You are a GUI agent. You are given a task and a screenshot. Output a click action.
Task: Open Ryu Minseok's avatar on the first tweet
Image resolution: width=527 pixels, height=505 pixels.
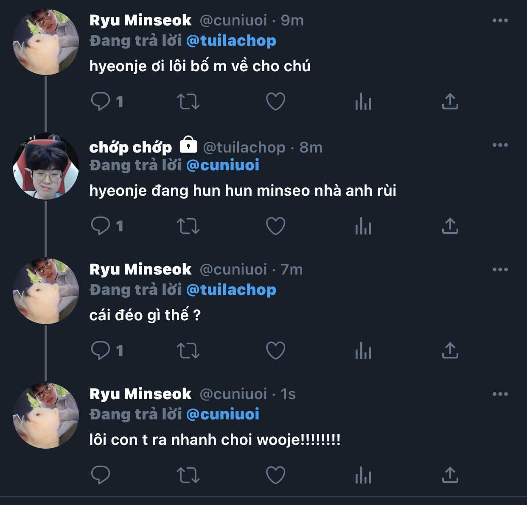pos(46,42)
